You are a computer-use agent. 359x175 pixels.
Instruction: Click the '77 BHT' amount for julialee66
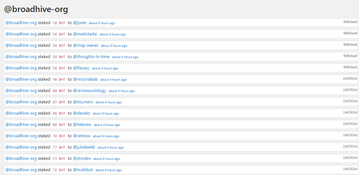tap(59, 147)
